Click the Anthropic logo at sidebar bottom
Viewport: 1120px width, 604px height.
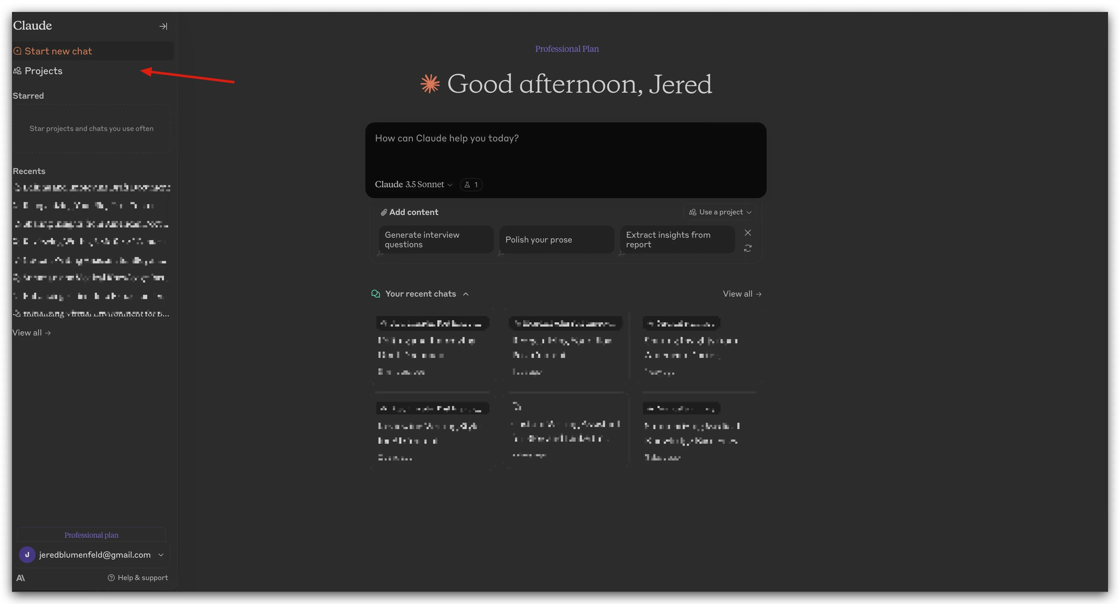[20, 577]
